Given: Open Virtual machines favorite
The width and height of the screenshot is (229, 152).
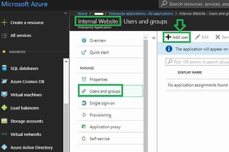Looking at the screenshot, I should tap(26, 95).
